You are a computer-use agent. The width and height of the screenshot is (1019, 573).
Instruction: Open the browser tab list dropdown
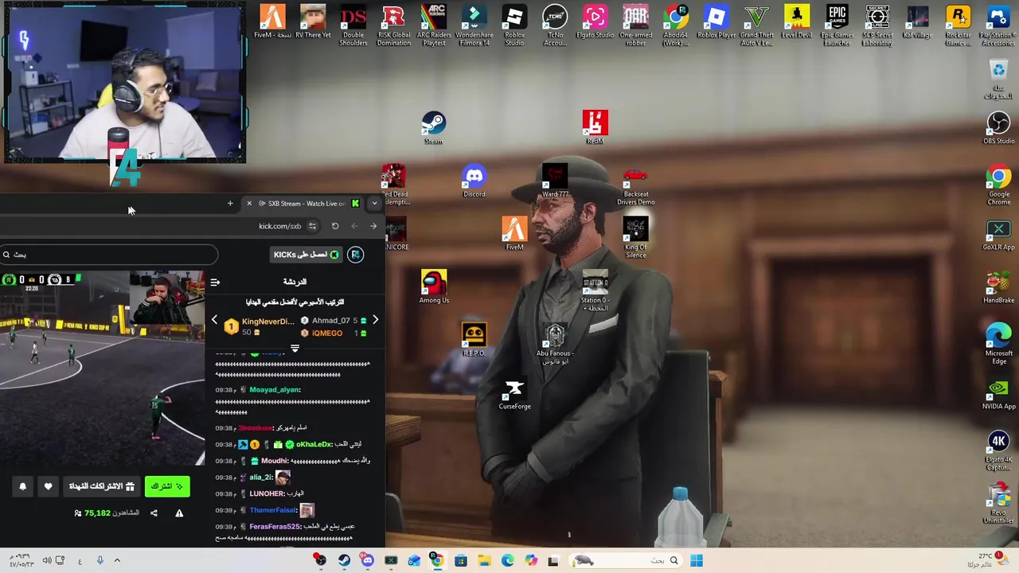[374, 204]
